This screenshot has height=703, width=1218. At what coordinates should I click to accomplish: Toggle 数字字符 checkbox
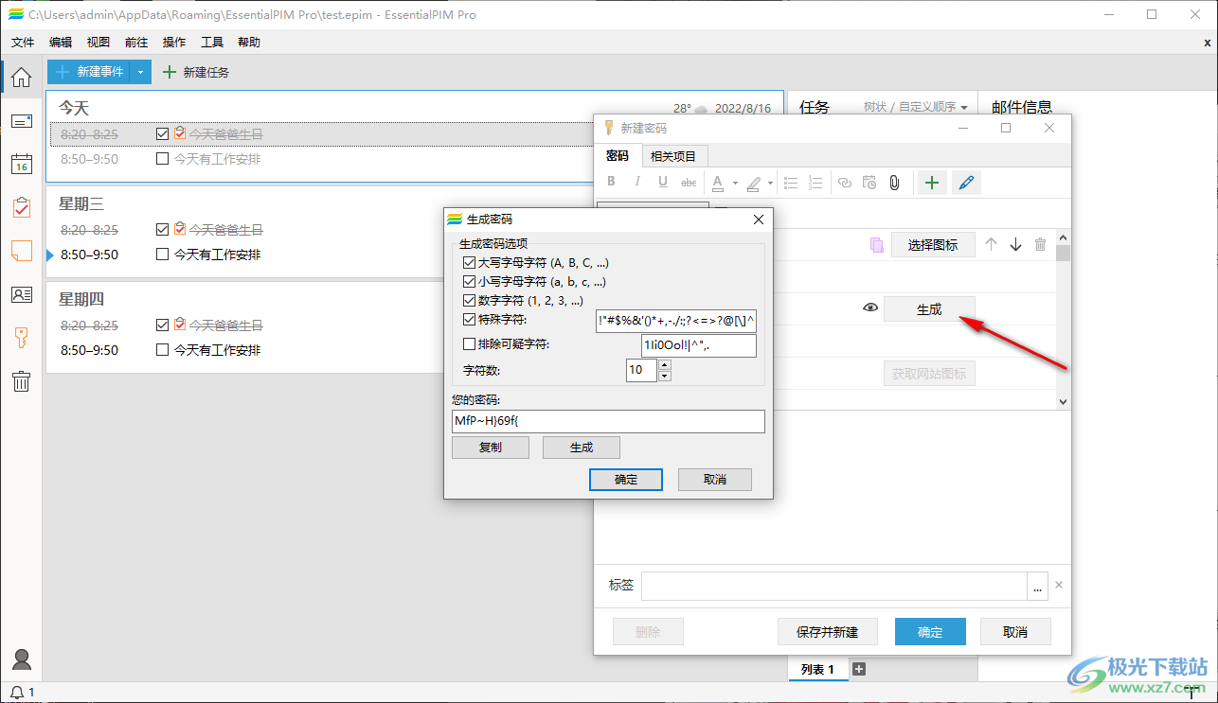coord(469,301)
